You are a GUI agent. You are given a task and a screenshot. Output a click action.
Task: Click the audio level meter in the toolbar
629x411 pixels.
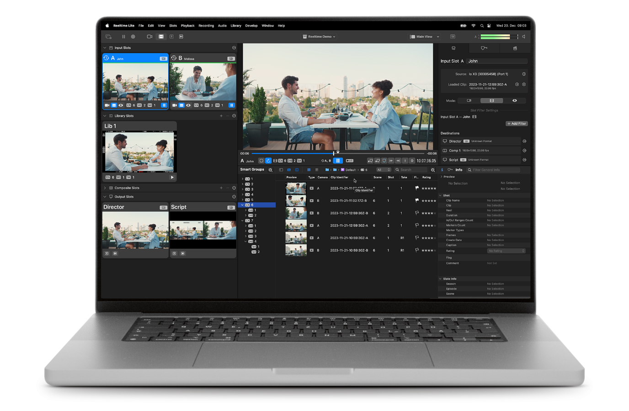[x=499, y=37]
